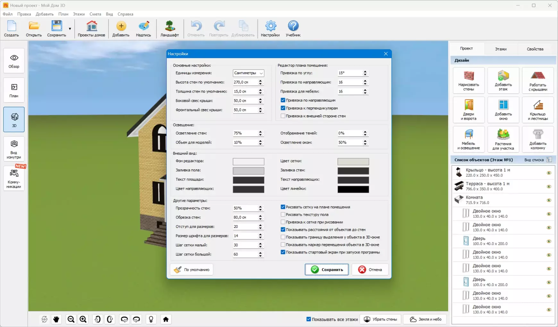Open the Коммуникации sidebar tool
This screenshot has height=327, width=558.
(14, 179)
